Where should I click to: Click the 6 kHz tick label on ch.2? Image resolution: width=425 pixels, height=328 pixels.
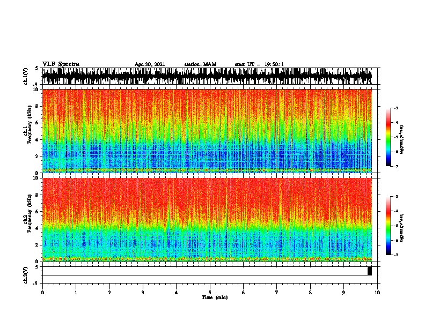pos(38,211)
